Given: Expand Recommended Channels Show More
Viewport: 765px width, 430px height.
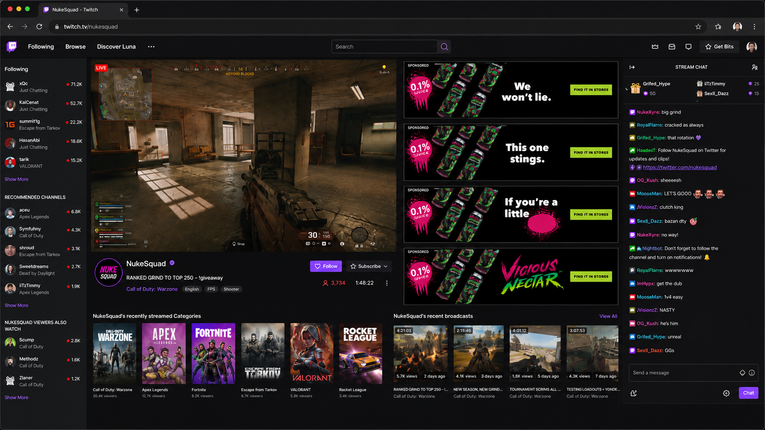Looking at the screenshot, I should coord(16,305).
